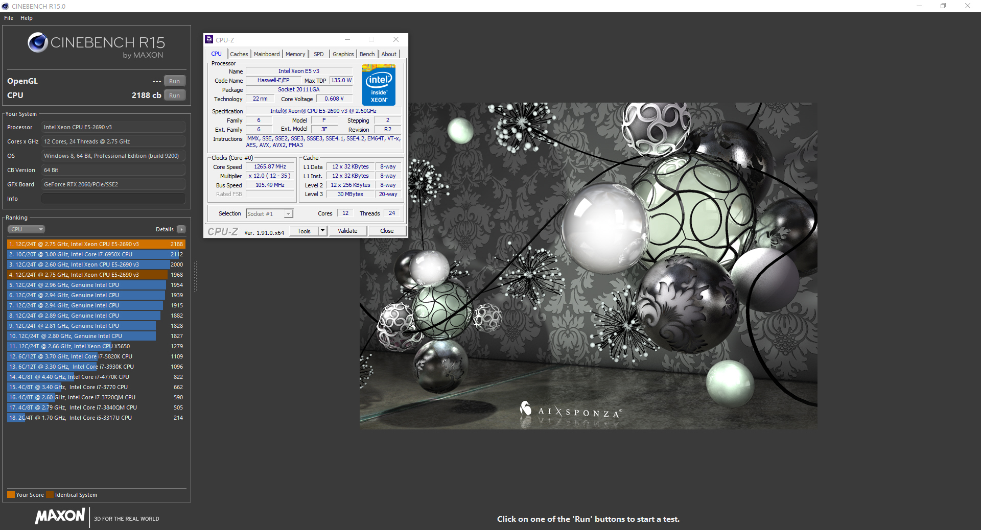Click the Specification Xeon E5-2690 v3 field
This screenshot has height=530, width=981.
(323, 111)
